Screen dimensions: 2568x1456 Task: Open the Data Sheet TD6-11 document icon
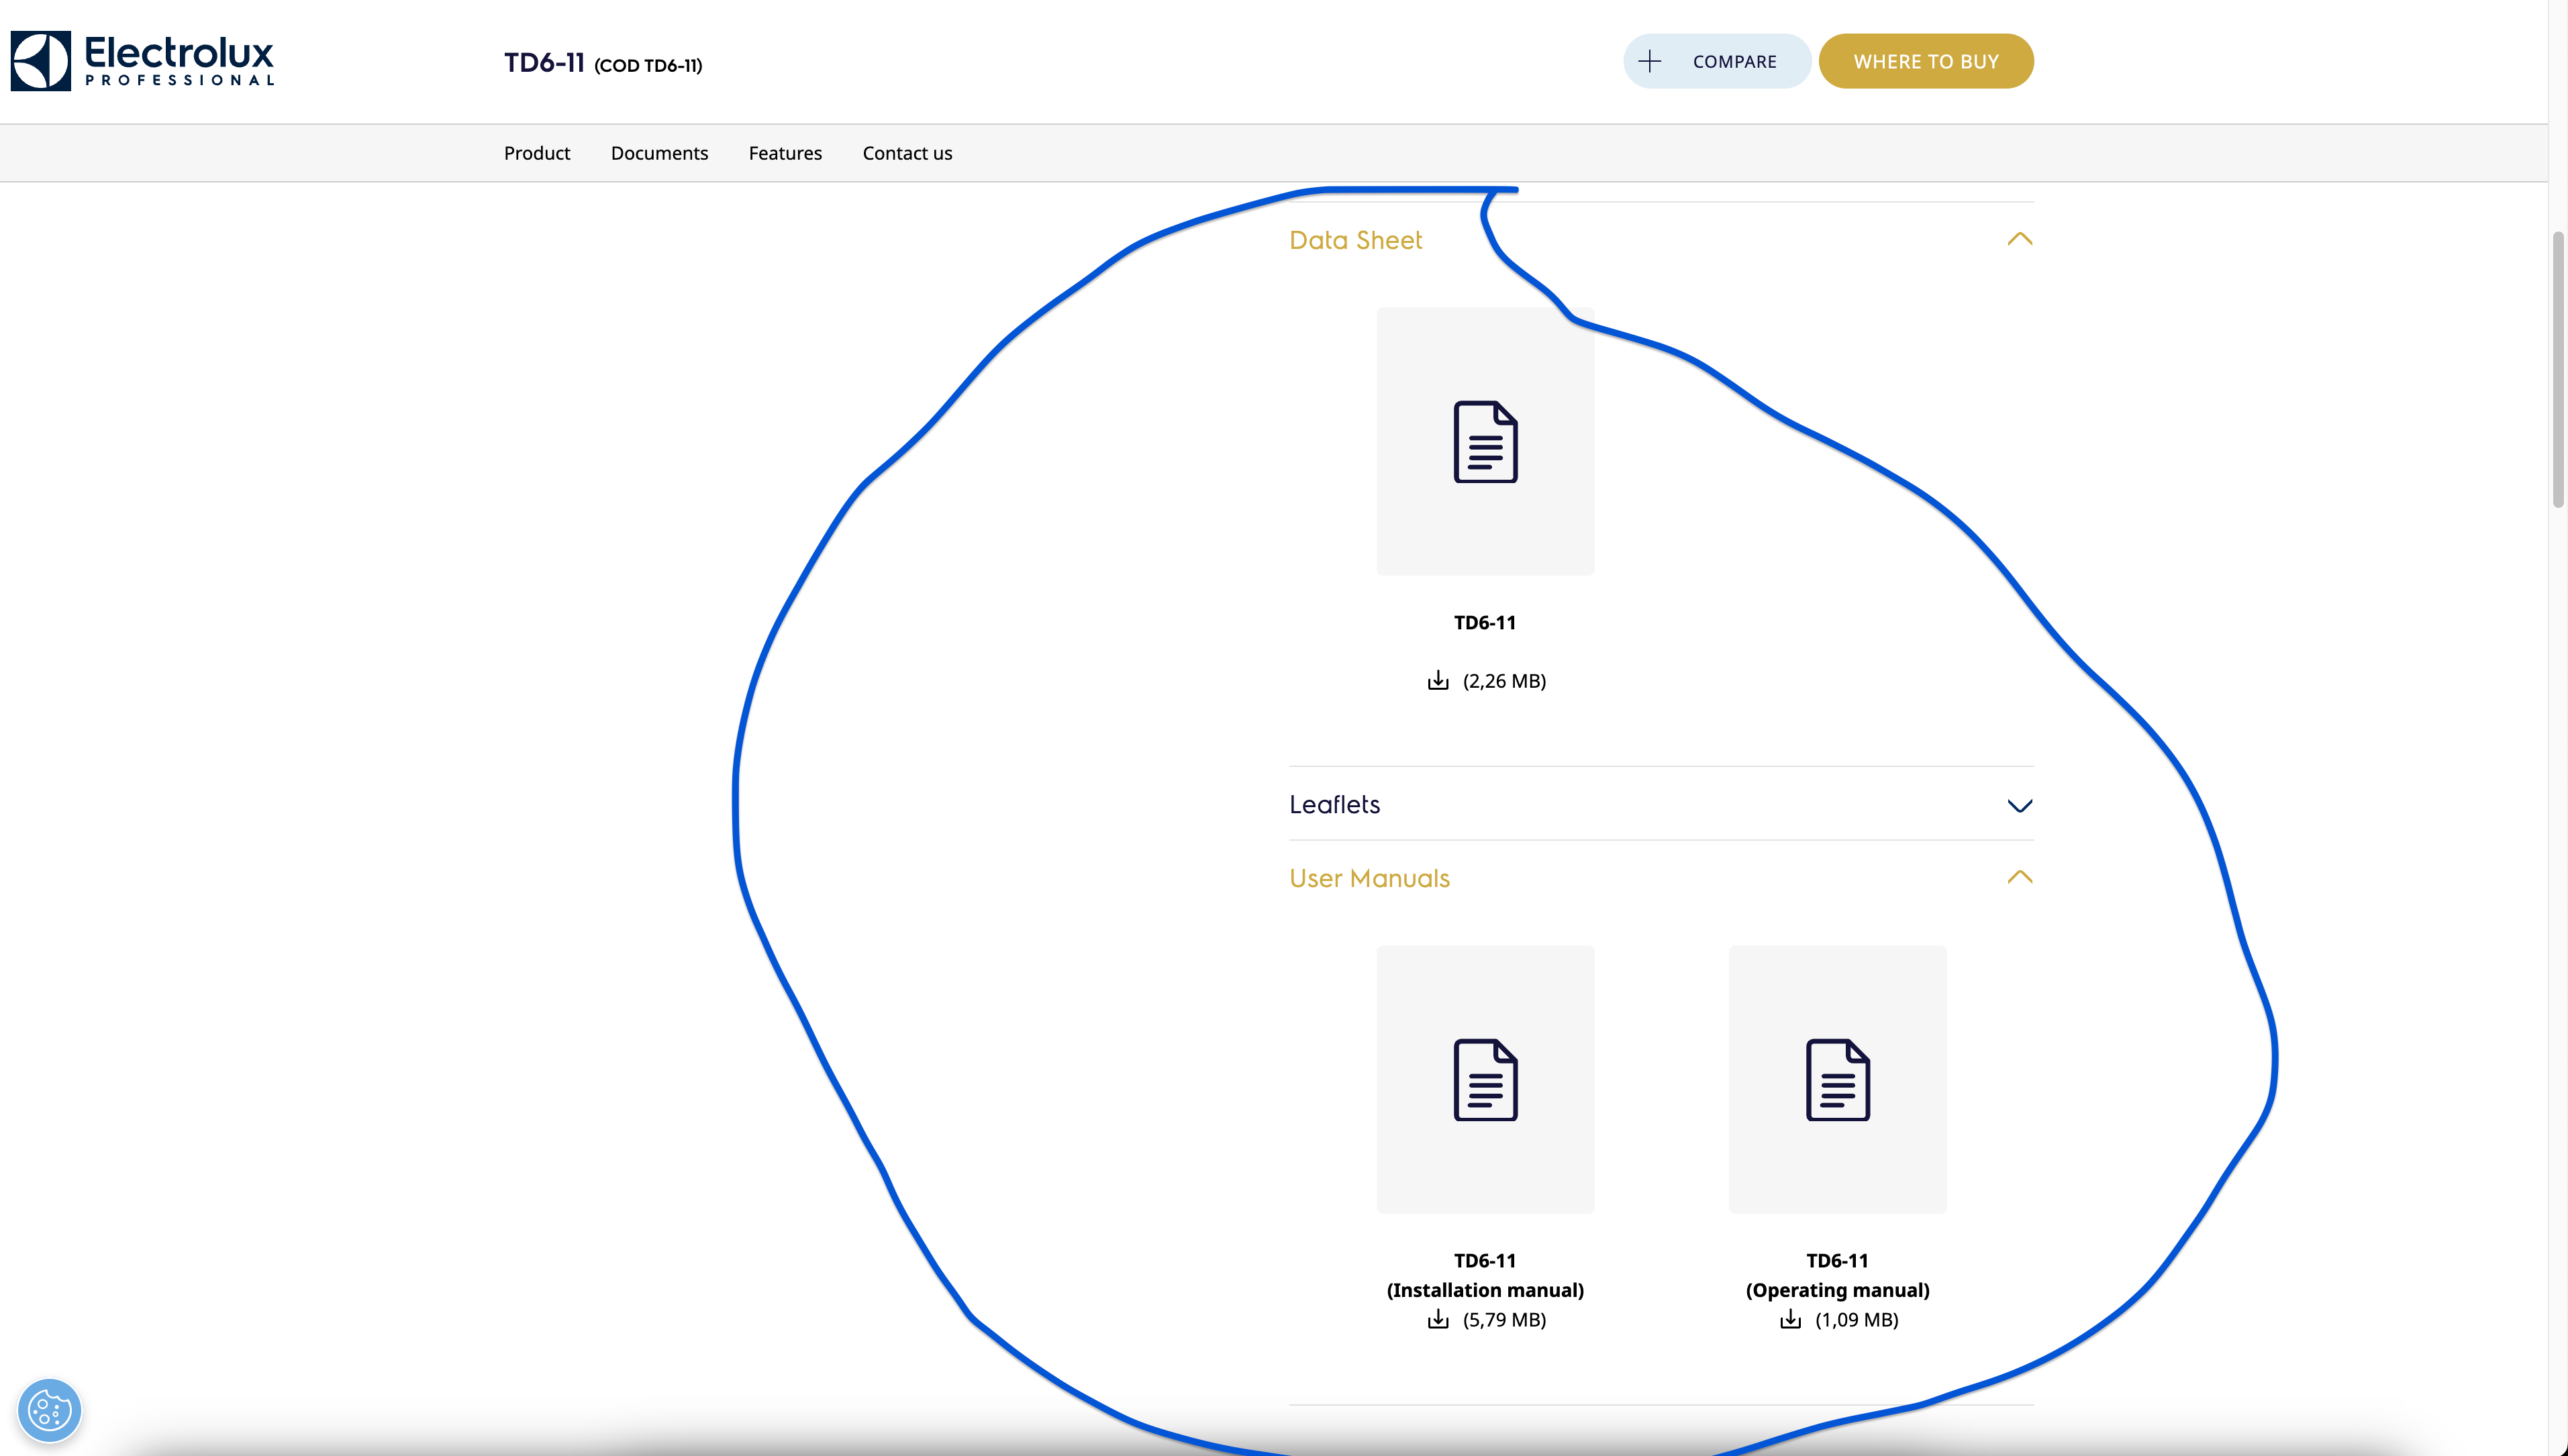(1485, 441)
